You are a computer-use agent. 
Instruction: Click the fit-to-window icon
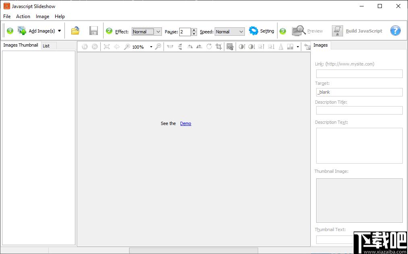pyautogui.click(x=107, y=47)
